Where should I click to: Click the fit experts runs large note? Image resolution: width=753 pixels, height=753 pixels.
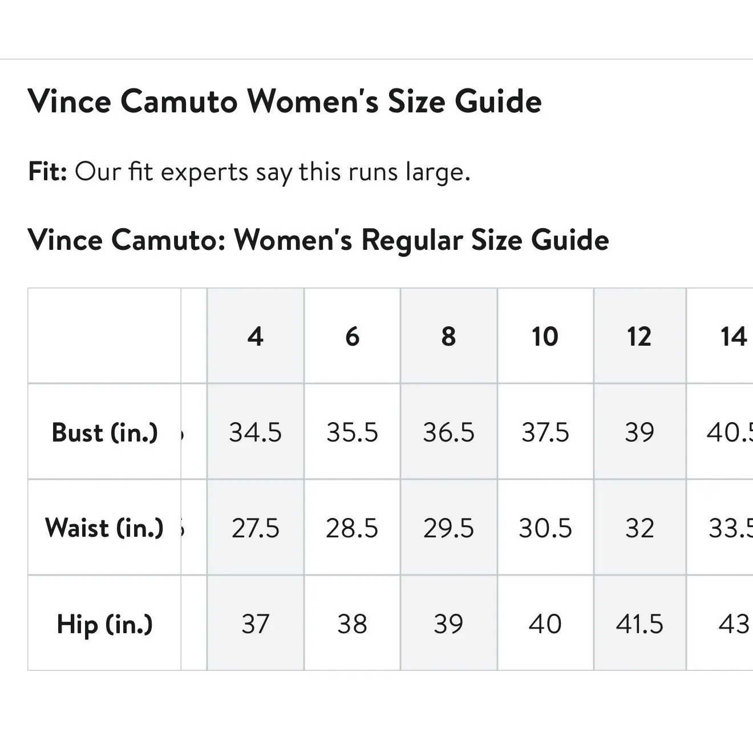pyautogui.click(x=249, y=172)
